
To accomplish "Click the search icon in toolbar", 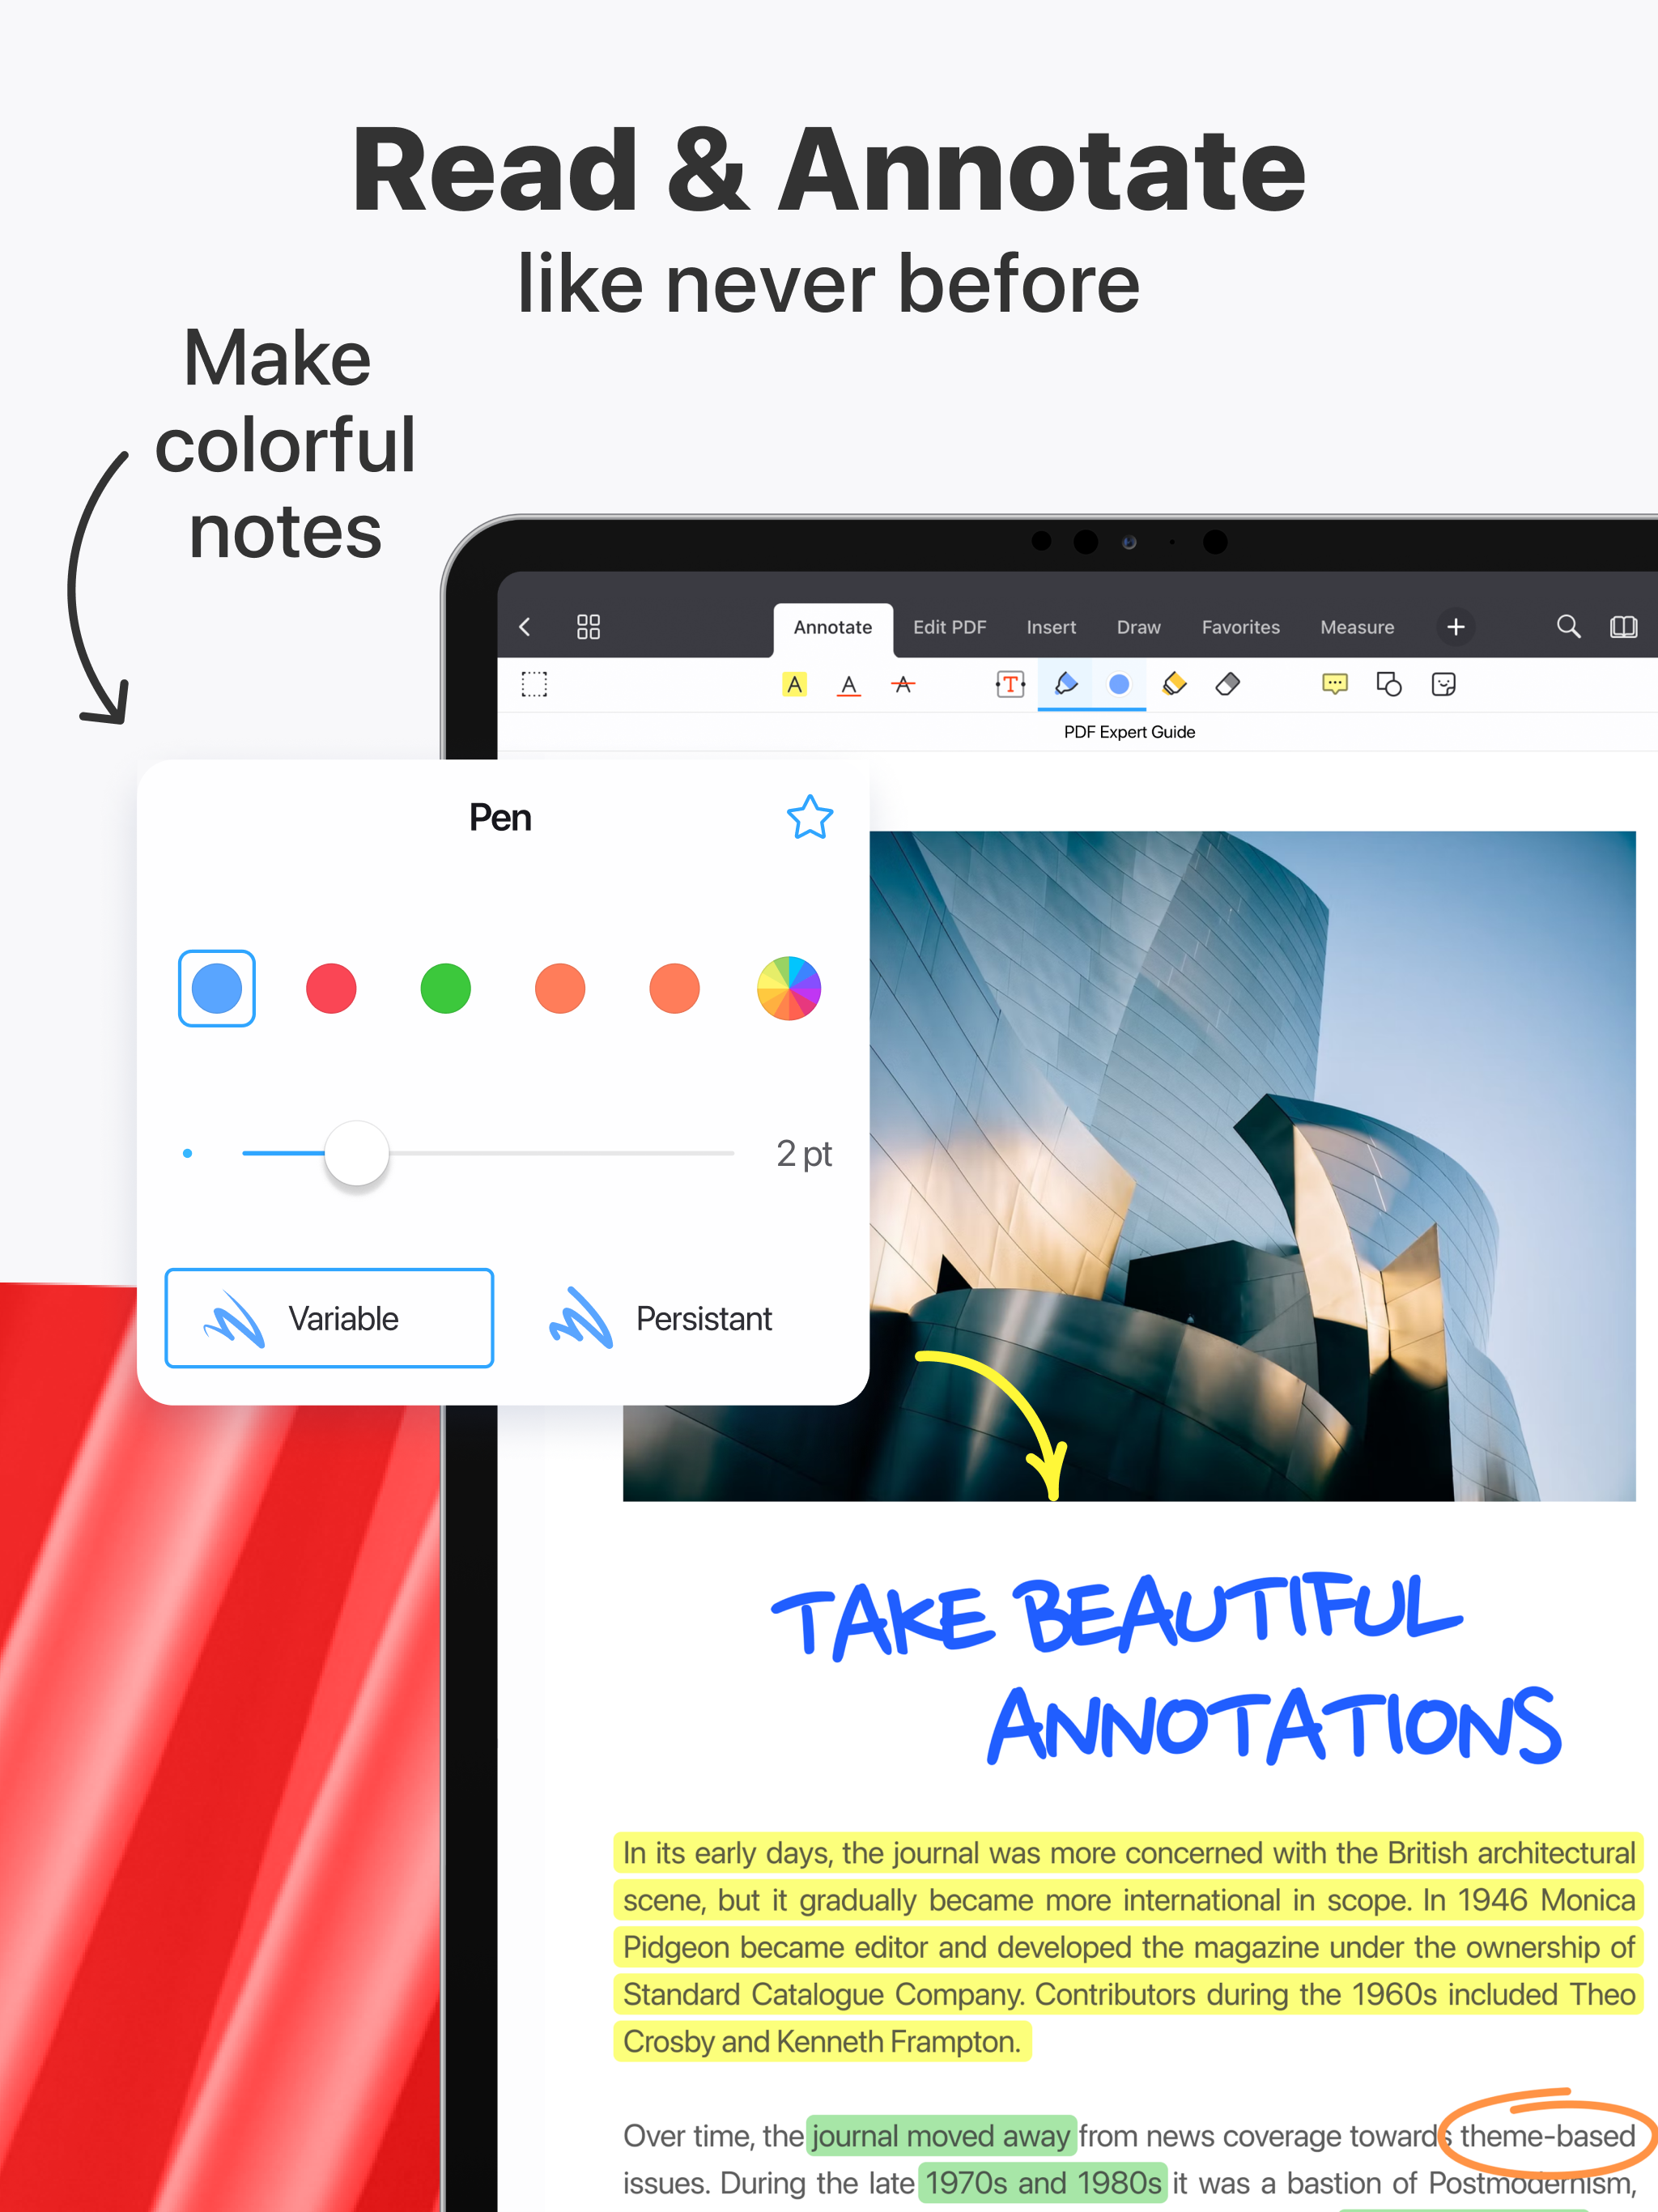I will (x=1554, y=629).
